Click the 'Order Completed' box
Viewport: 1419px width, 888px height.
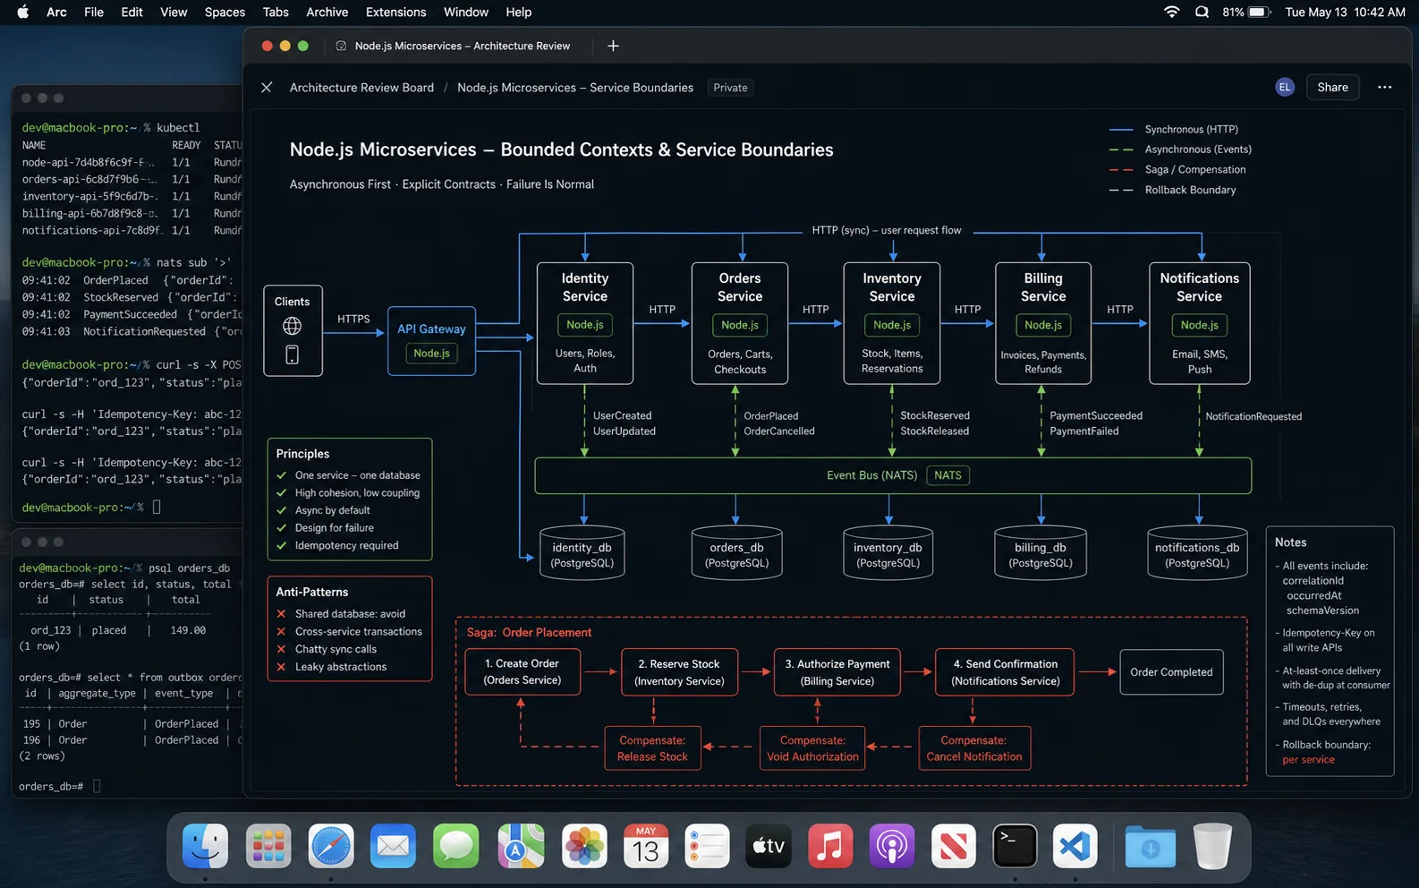click(1171, 672)
